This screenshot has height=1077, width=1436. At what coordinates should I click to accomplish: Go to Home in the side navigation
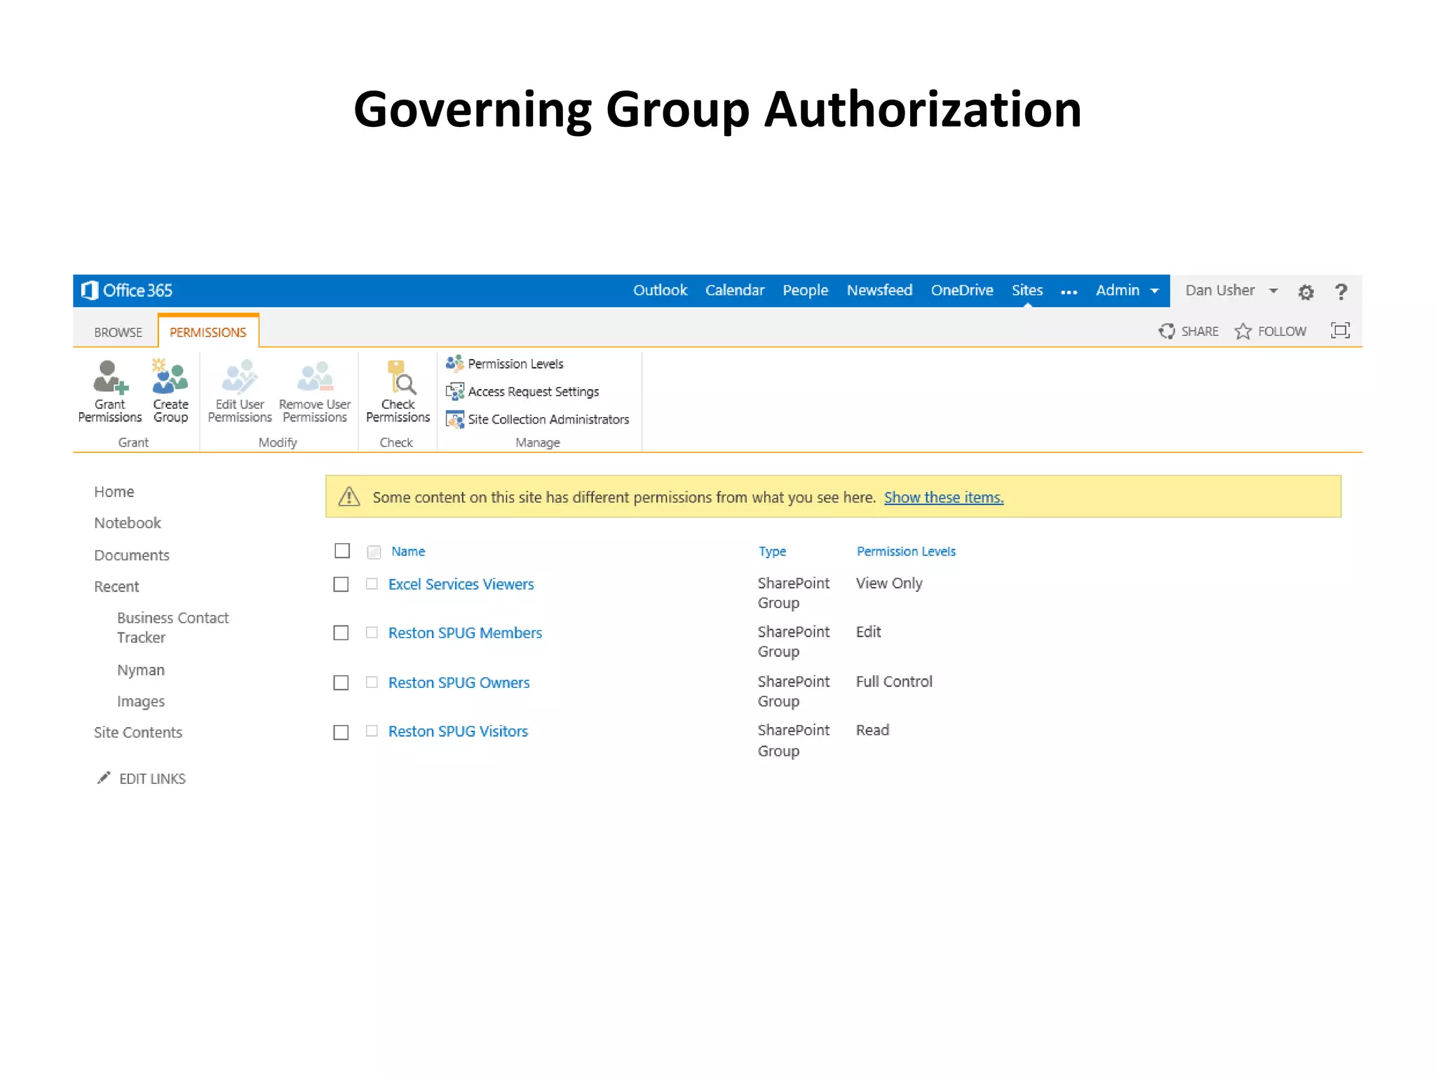coord(114,492)
